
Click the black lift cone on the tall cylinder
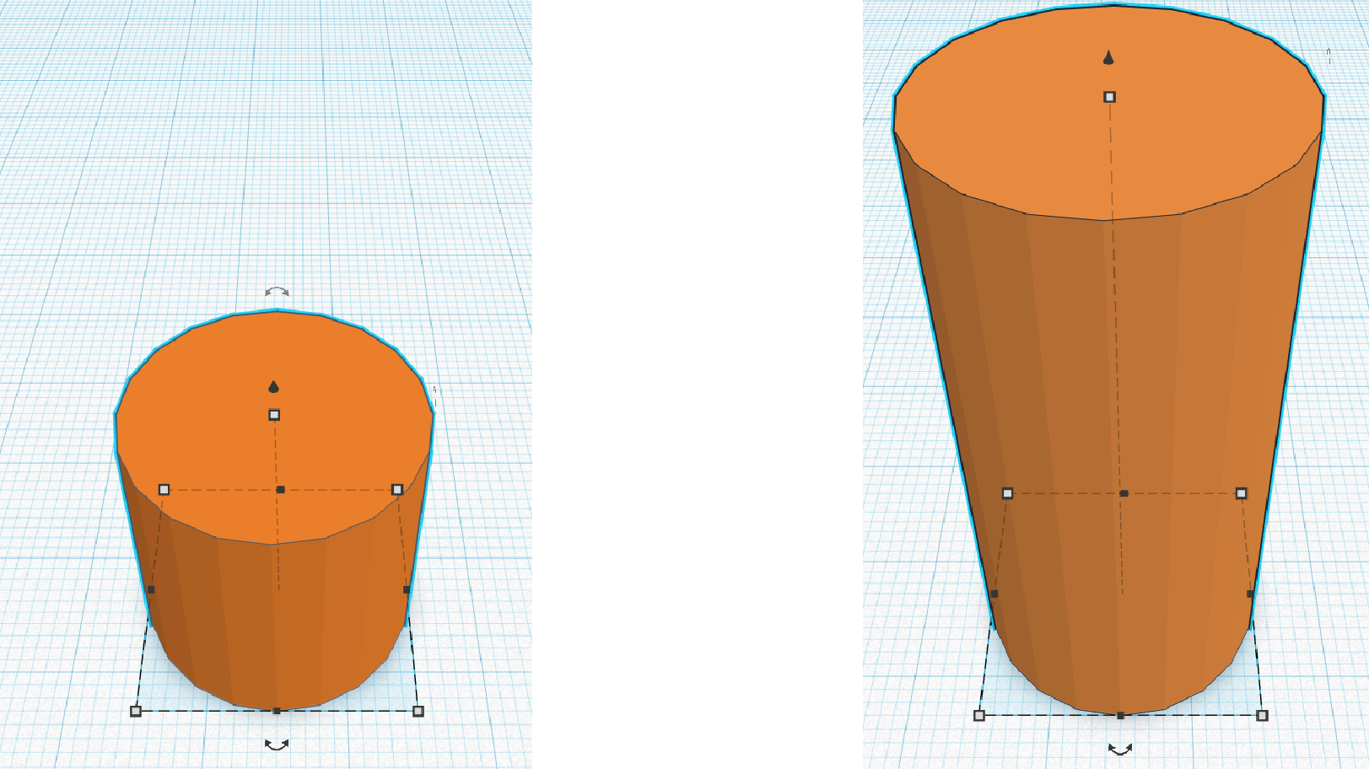click(1109, 57)
